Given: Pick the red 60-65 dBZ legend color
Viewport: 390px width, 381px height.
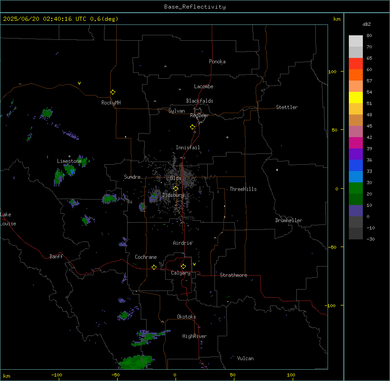Looking at the screenshot, I should [x=356, y=63].
